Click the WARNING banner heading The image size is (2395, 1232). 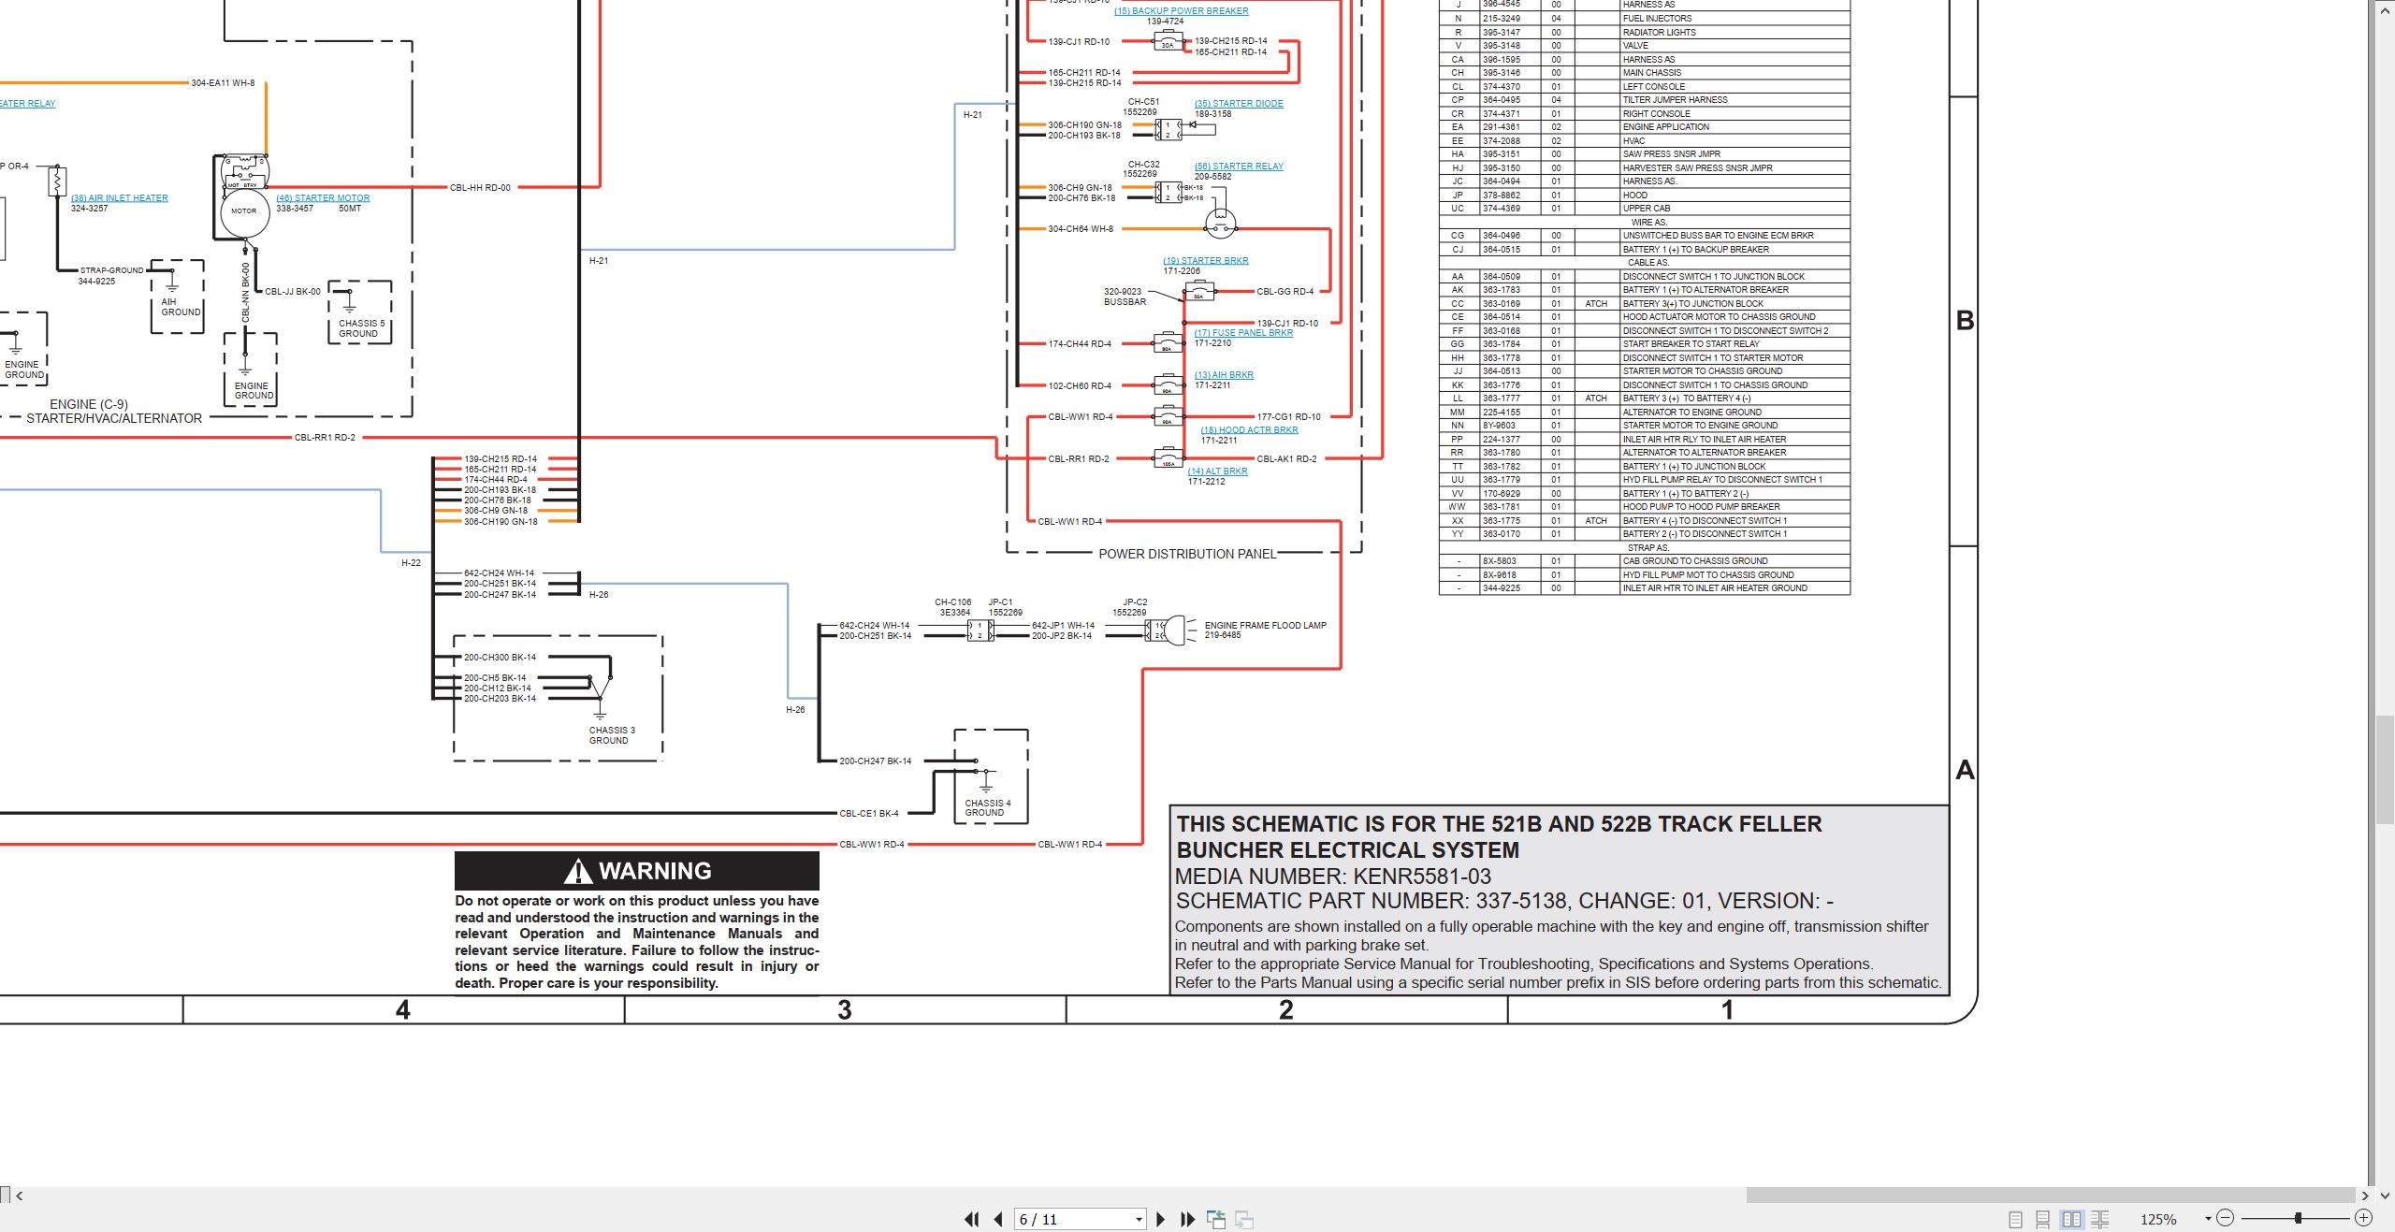click(x=637, y=871)
